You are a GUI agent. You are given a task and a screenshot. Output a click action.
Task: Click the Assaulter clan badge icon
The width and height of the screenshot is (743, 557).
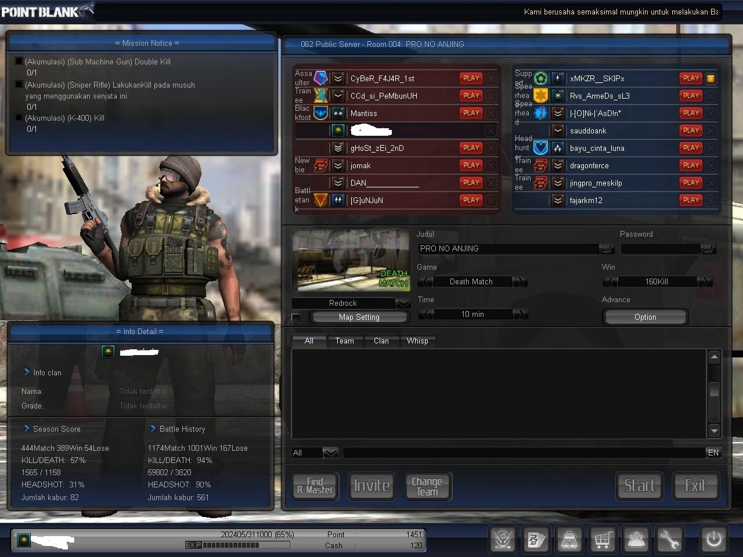click(320, 78)
